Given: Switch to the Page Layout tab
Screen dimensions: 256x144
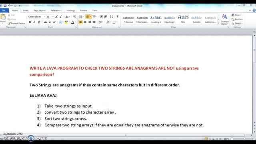Looking at the screenshot, I should tap(40, 10).
